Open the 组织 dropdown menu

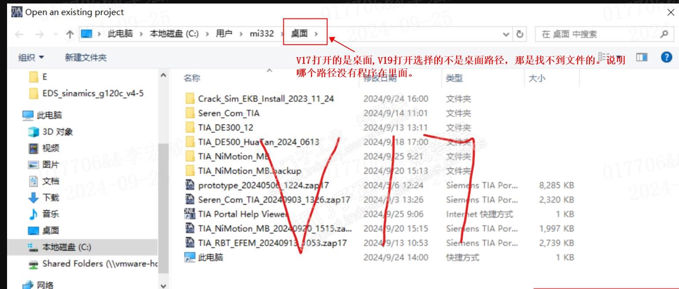31,57
